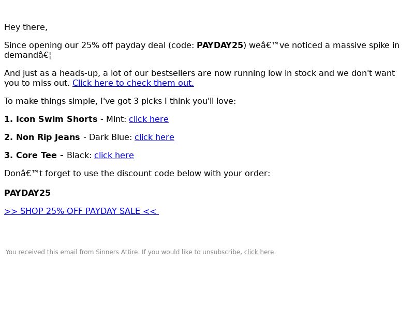The image size is (414, 310).
Task: Click the 'massive spike in' phrase in first paragraph
Action: pos(366,45)
